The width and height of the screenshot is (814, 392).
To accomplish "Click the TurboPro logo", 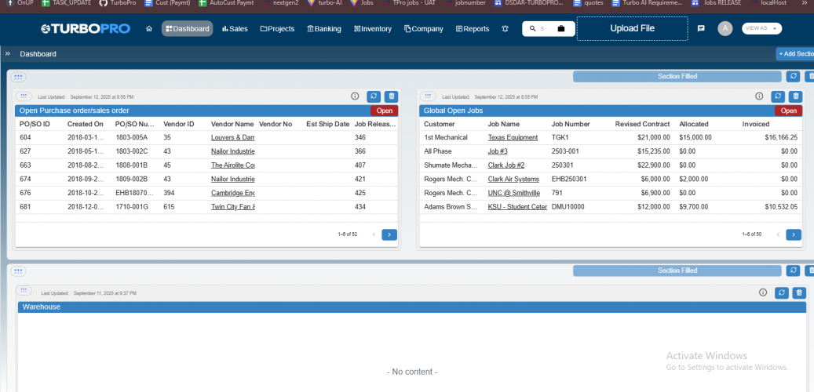I will (86, 28).
